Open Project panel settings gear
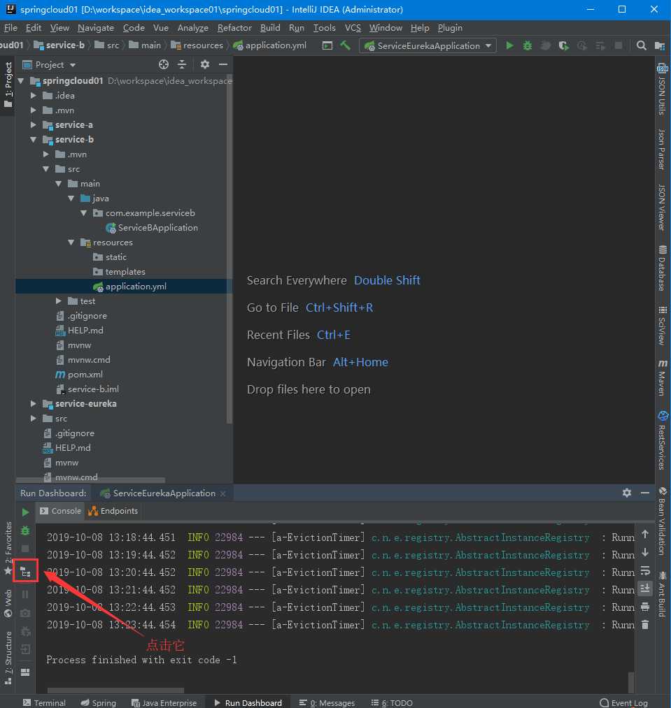The image size is (671, 708). pos(205,64)
